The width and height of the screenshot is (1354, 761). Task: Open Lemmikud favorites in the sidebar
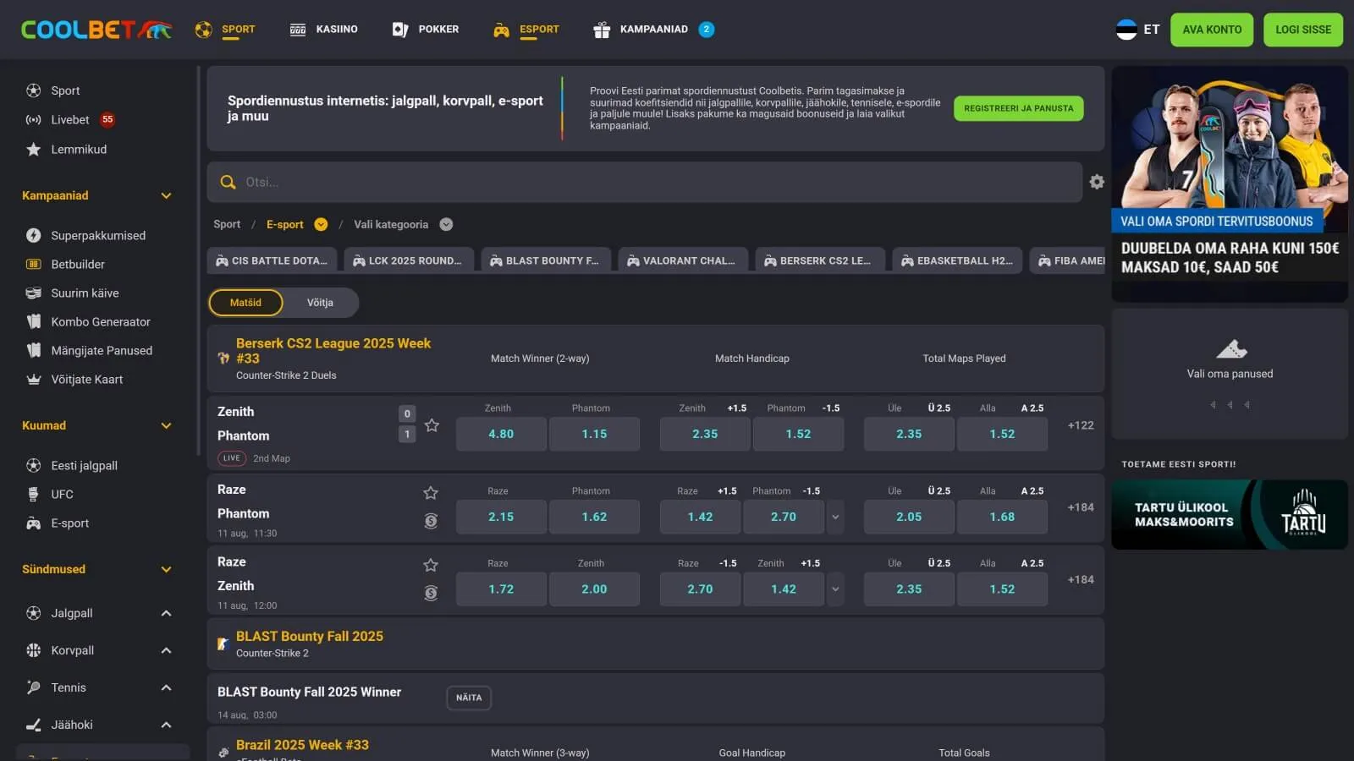[x=66, y=150]
